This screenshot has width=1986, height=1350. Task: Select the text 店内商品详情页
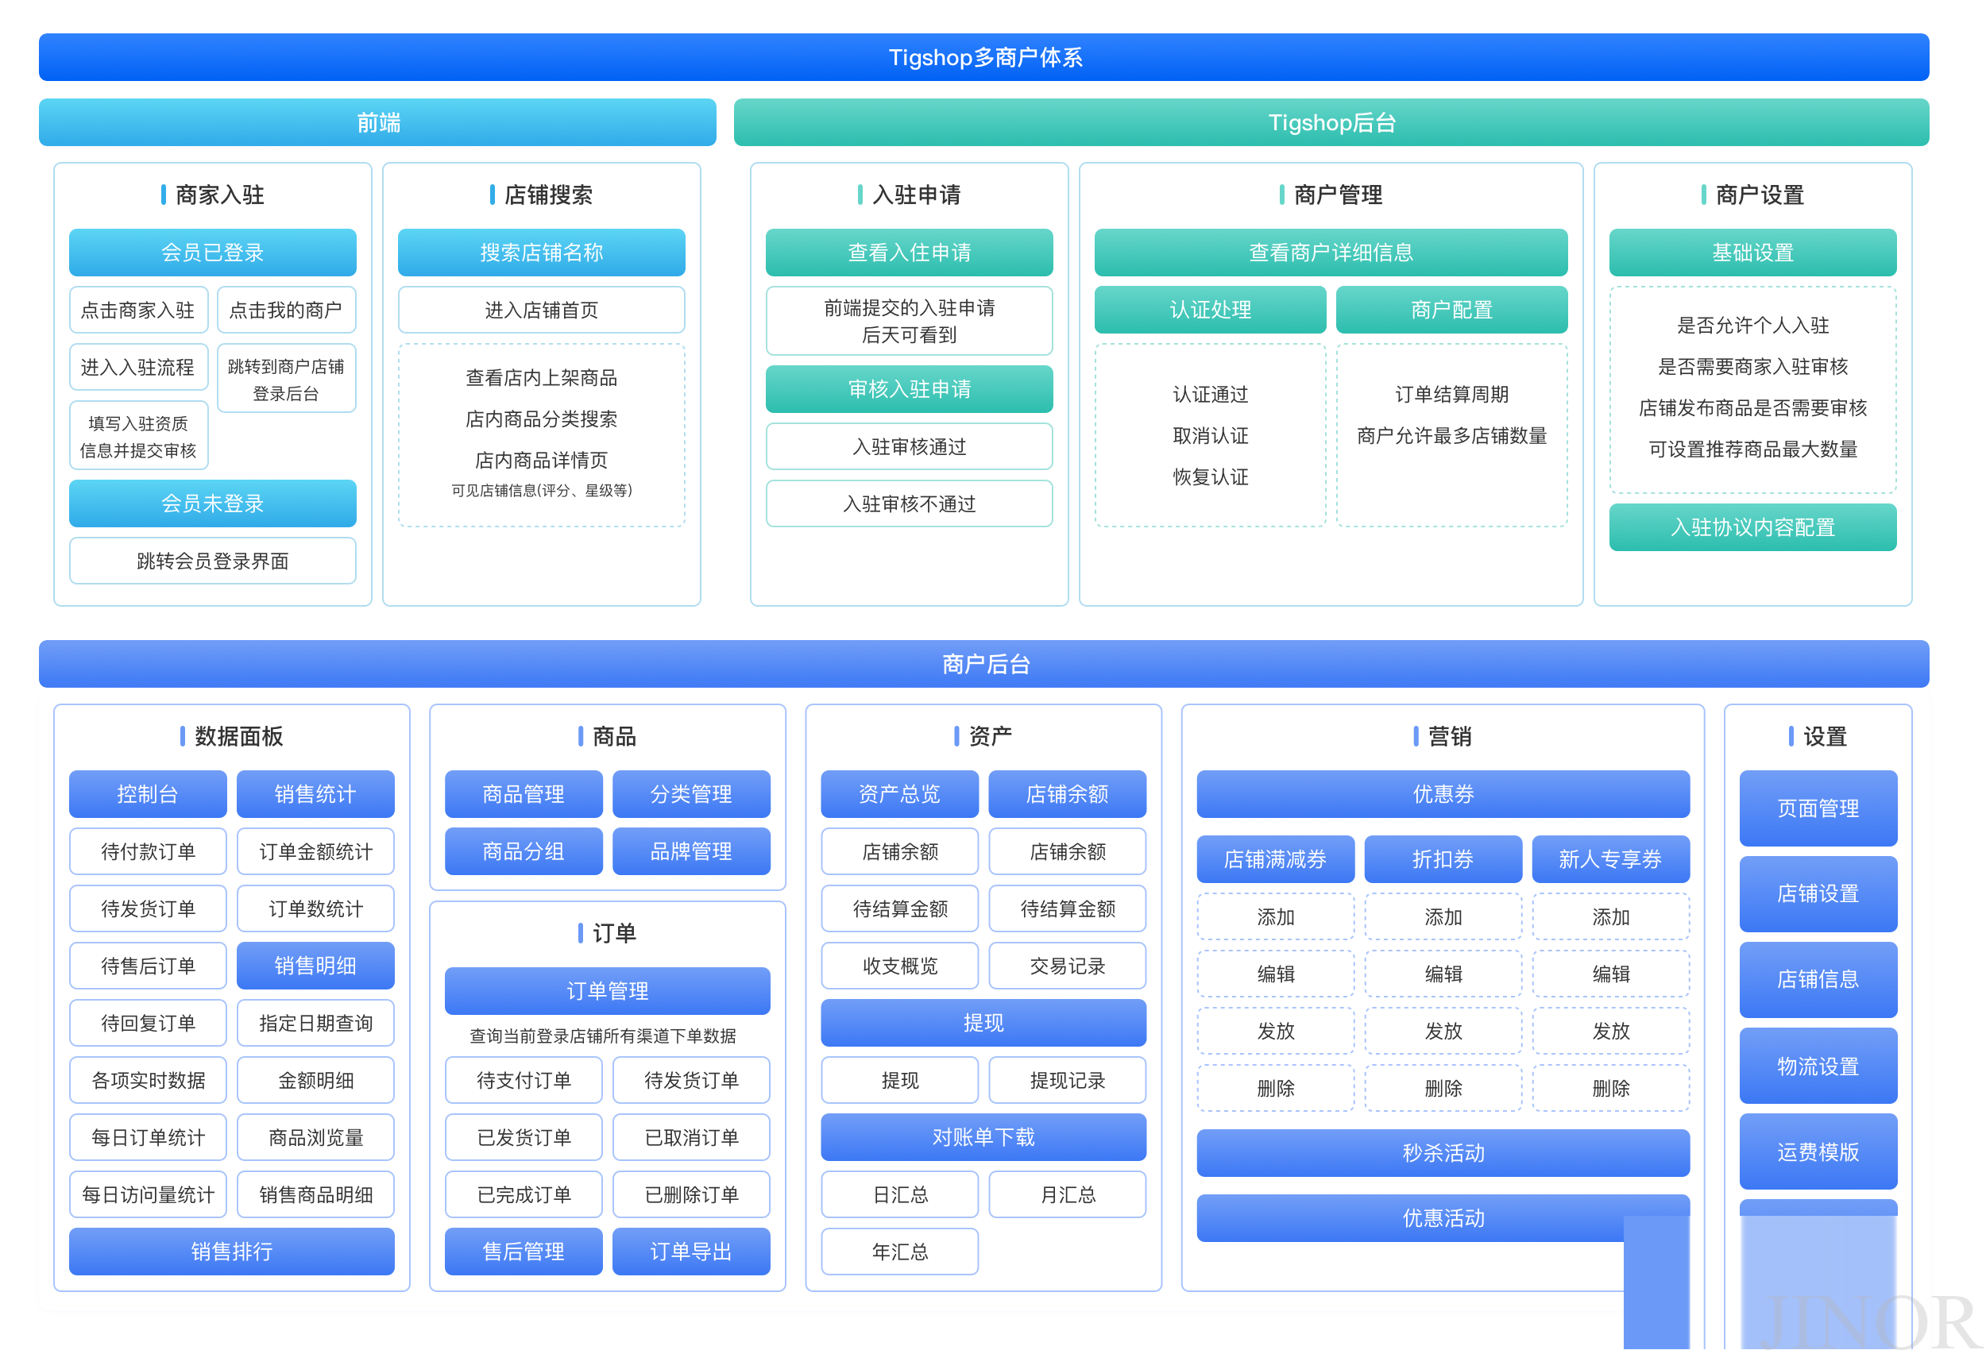click(x=542, y=460)
